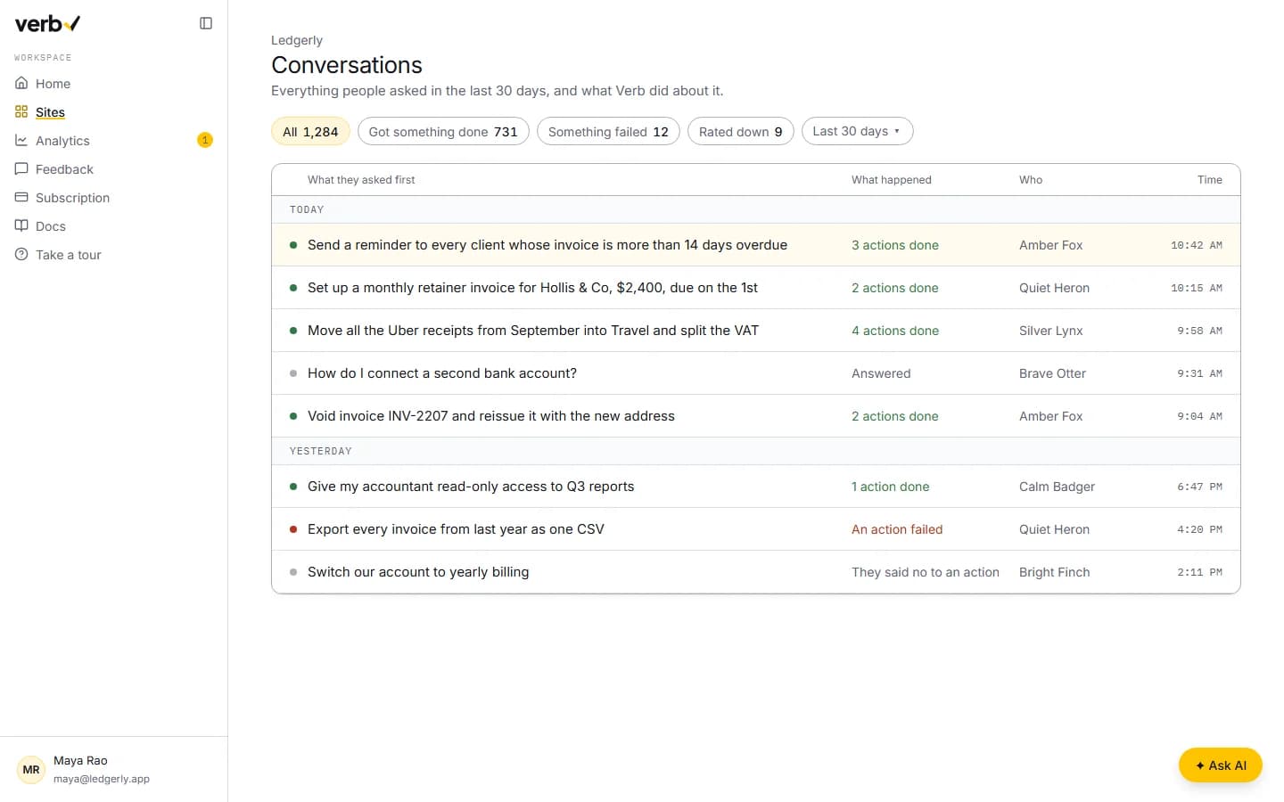Viewport: 1284px width, 802px height.
Task: Open the Ask AI button
Action: 1220,765
